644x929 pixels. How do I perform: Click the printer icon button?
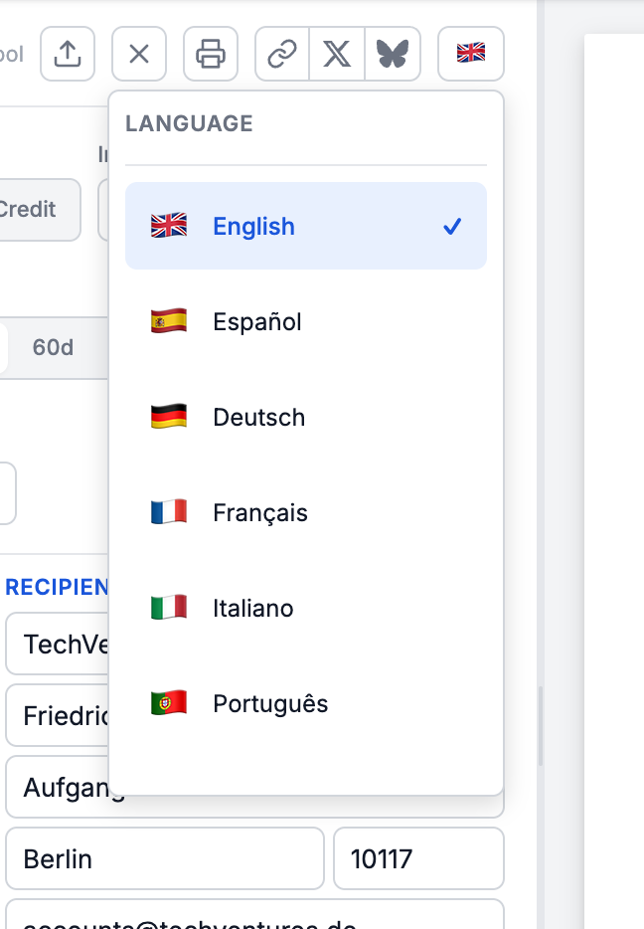click(x=211, y=54)
